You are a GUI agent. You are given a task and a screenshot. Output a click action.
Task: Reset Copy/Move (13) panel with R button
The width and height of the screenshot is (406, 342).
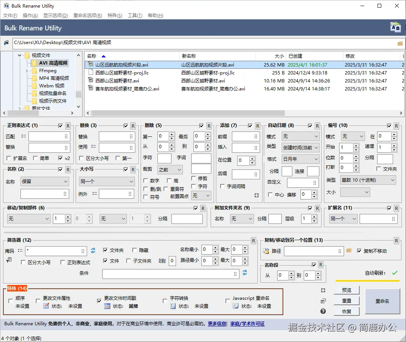tap(396, 241)
